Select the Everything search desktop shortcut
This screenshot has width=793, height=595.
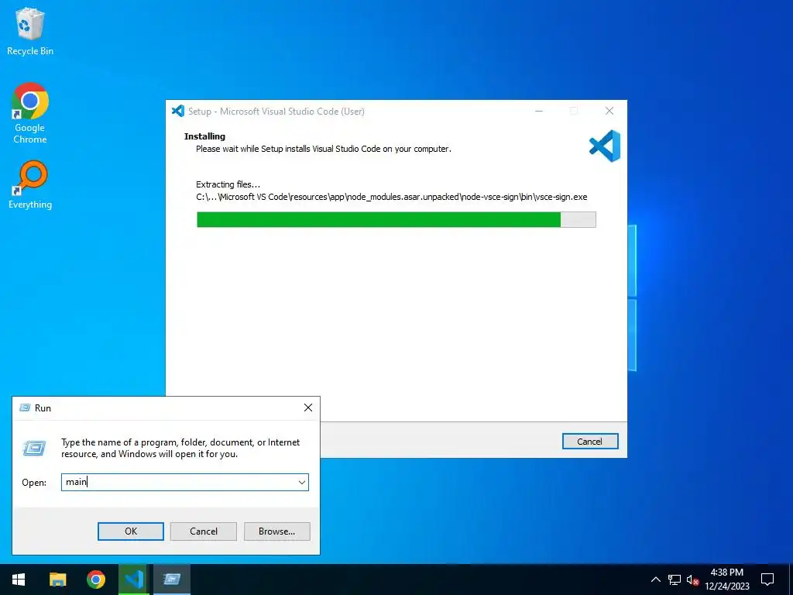(x=30, y=184)
